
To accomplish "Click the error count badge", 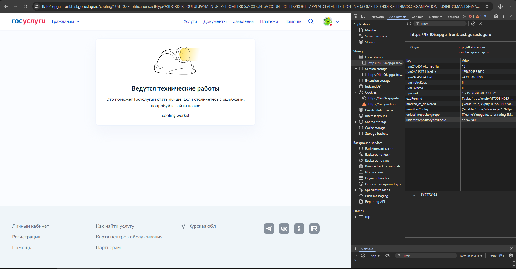I will (x=471, y=17).
